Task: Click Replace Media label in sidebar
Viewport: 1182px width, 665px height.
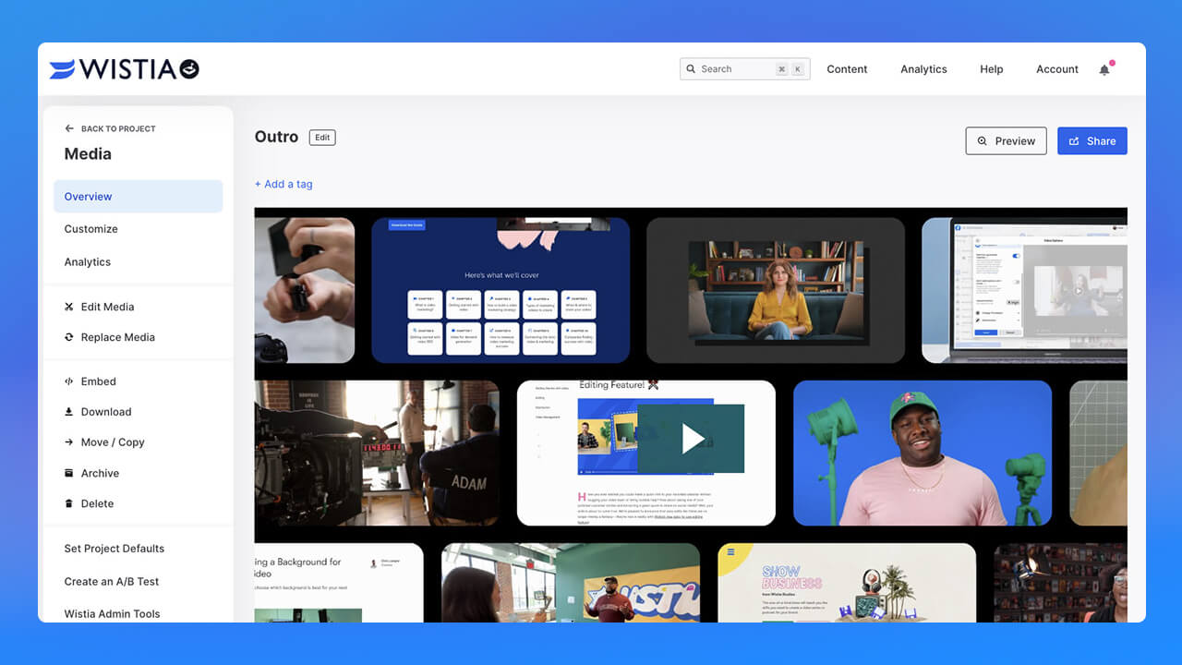Action: click(118, 337)
